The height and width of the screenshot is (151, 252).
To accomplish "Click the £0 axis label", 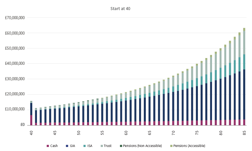I will [x=23, y=125].
